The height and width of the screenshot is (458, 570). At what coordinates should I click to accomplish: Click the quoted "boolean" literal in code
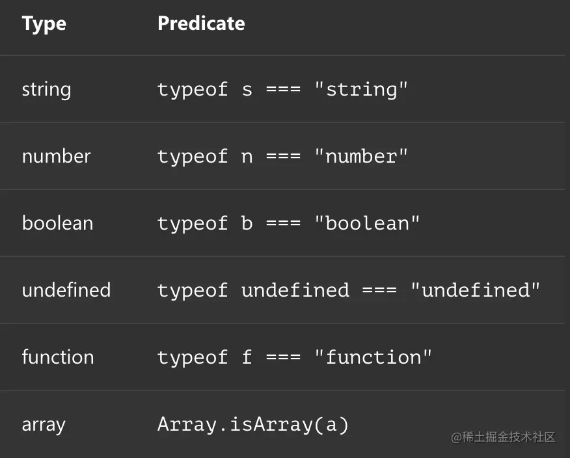coord(367,223)
